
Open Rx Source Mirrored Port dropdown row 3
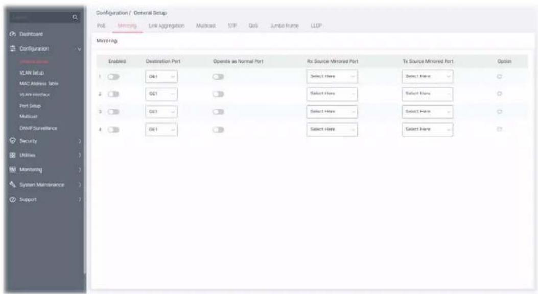[332, 112]
